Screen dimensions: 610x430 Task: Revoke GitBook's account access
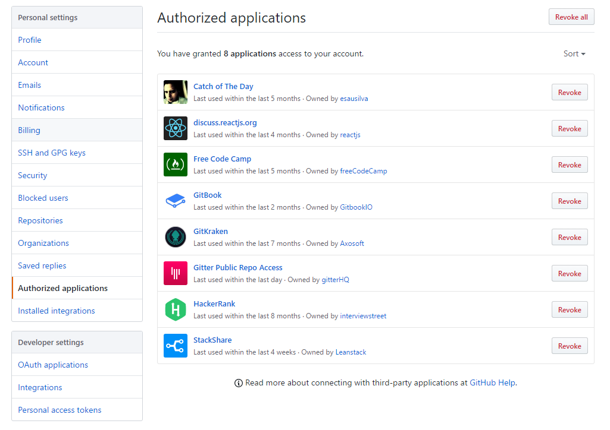[x=569, y=201]
